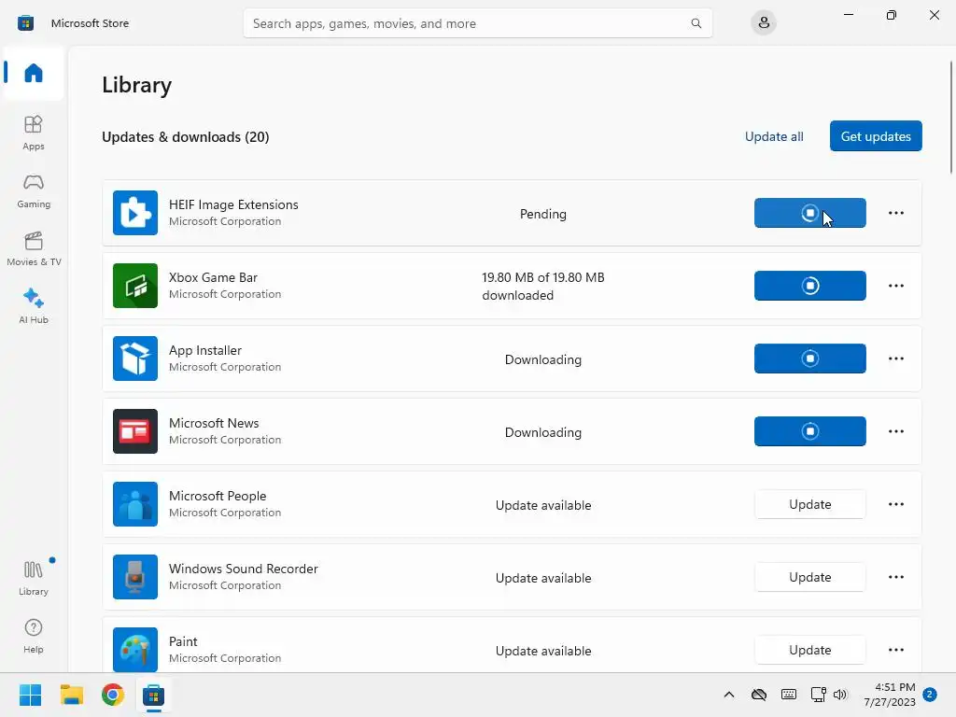Stop the Xbox Game Bar download
Image resolution: width=956 pixels, height=717 pixels.
[809, 286]
